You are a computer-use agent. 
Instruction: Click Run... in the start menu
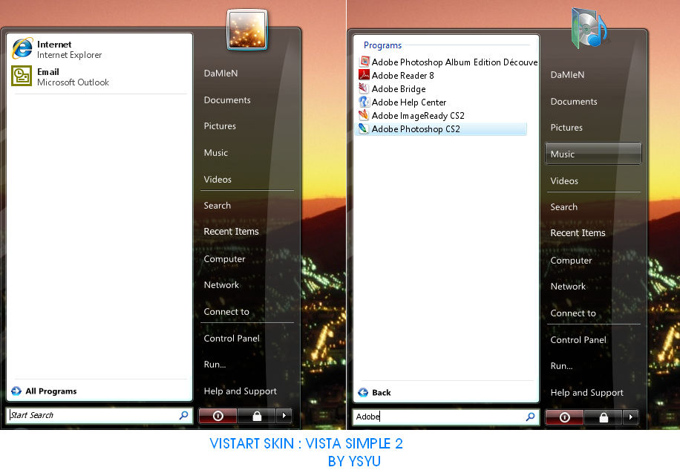pyautogui.click(x=214, y=364)
